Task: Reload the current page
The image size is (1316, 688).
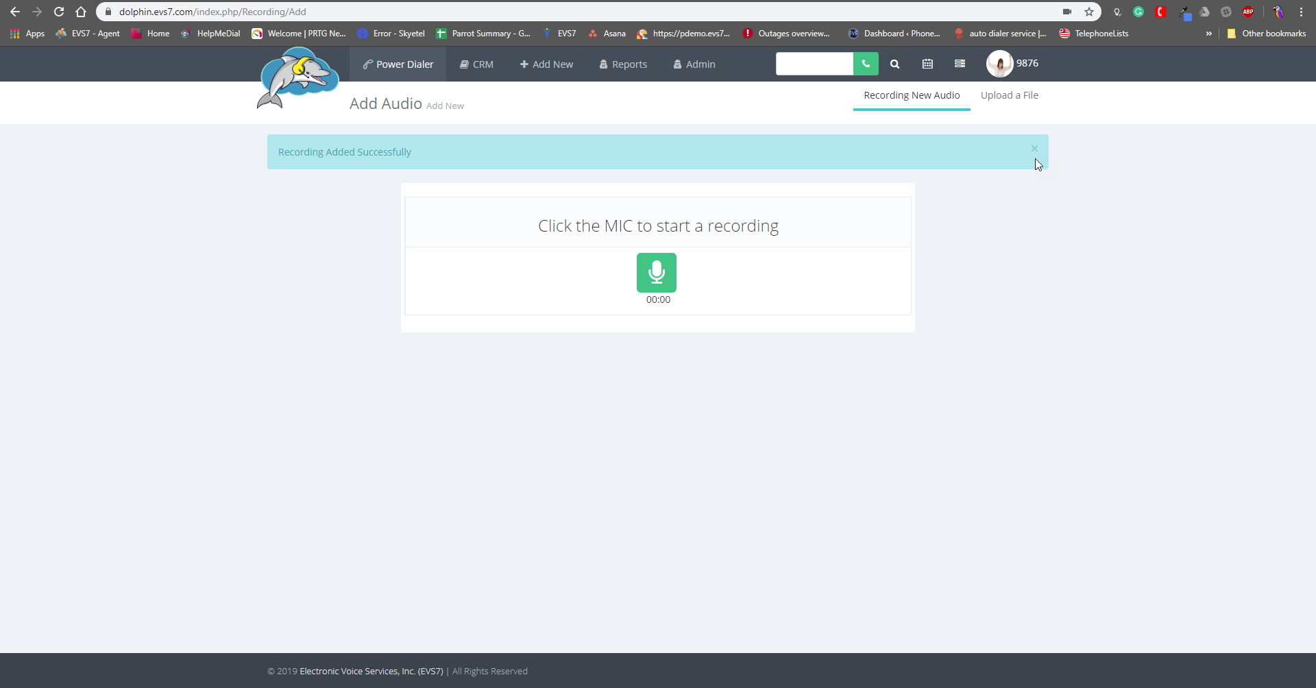Action: pyautogui.click(x=59, y=12)
